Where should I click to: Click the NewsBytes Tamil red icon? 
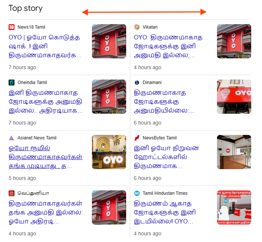(137, 138)
